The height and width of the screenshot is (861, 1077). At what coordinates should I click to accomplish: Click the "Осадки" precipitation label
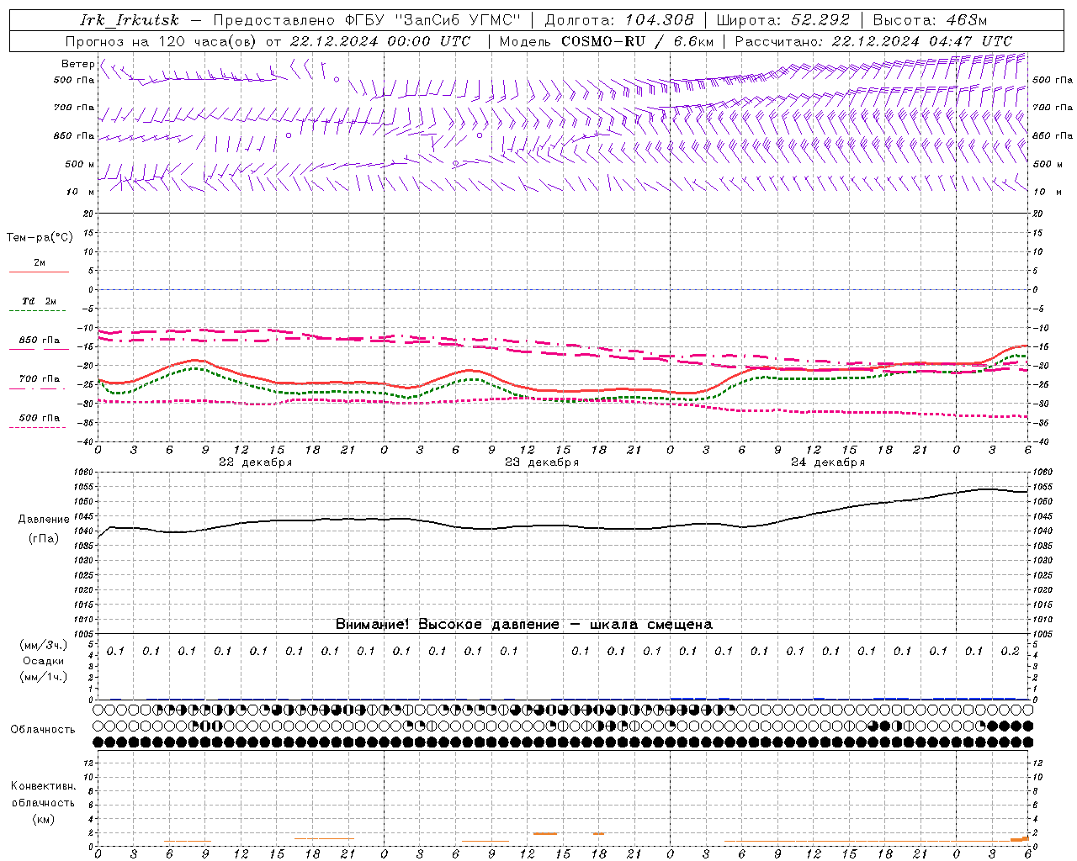point(44,661)
